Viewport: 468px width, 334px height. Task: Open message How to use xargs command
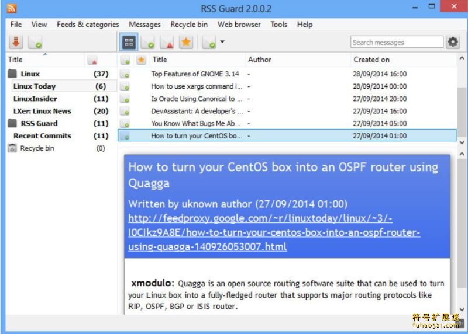197,86
